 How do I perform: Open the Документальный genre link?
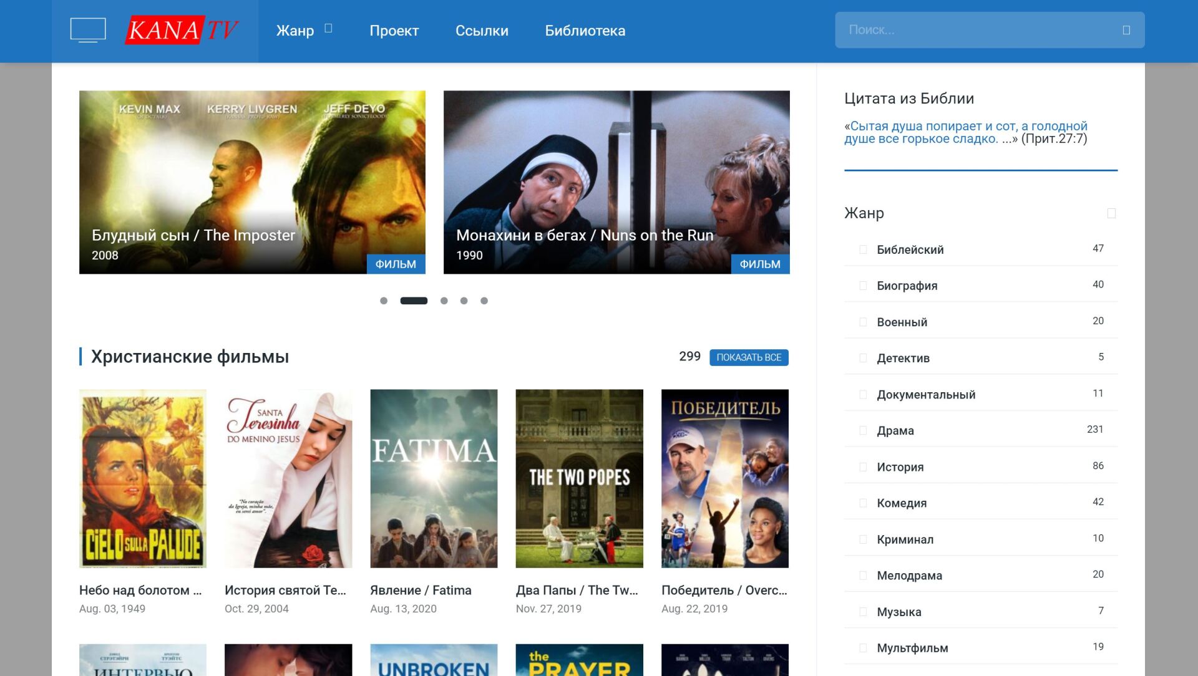[926, 394]
